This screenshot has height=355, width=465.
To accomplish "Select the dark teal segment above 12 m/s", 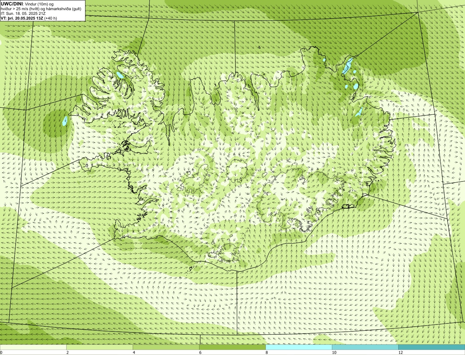I will pos(432,347).
